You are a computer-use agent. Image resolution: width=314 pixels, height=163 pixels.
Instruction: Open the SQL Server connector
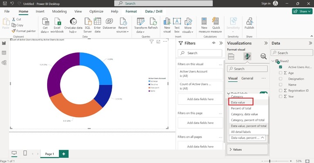point(88,25)
